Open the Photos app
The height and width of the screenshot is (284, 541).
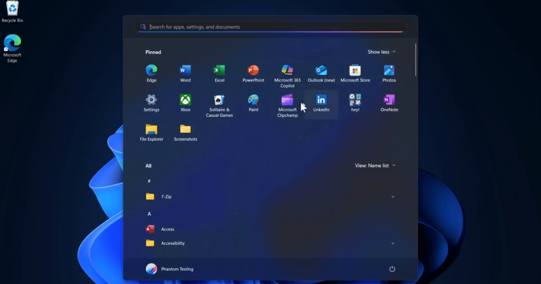[x=389, y=74]
